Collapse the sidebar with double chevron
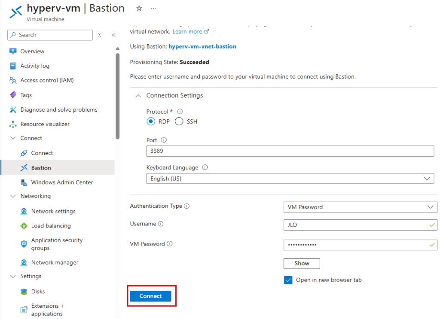 [x=113, y=35]
